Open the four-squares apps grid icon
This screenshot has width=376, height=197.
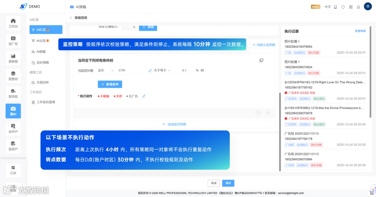point(351,7)
